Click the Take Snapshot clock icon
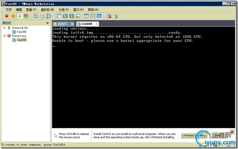Screen dimensions: 238x149 click(36, 16)
